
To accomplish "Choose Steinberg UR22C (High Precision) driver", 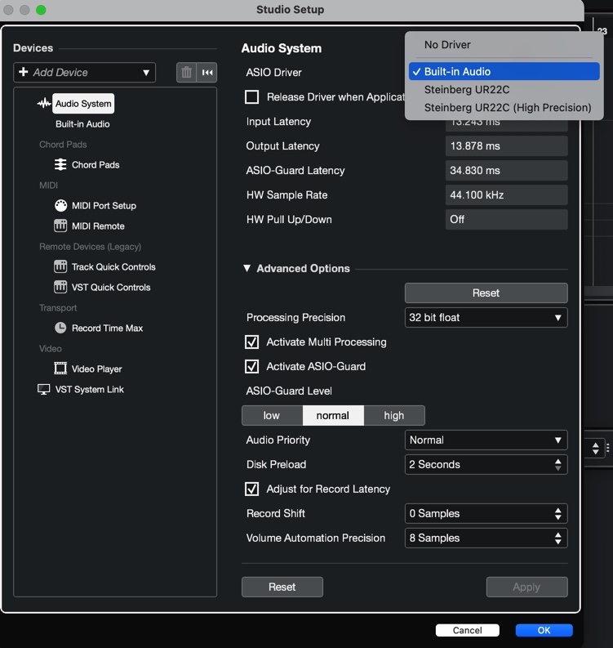I will (504, 107).
